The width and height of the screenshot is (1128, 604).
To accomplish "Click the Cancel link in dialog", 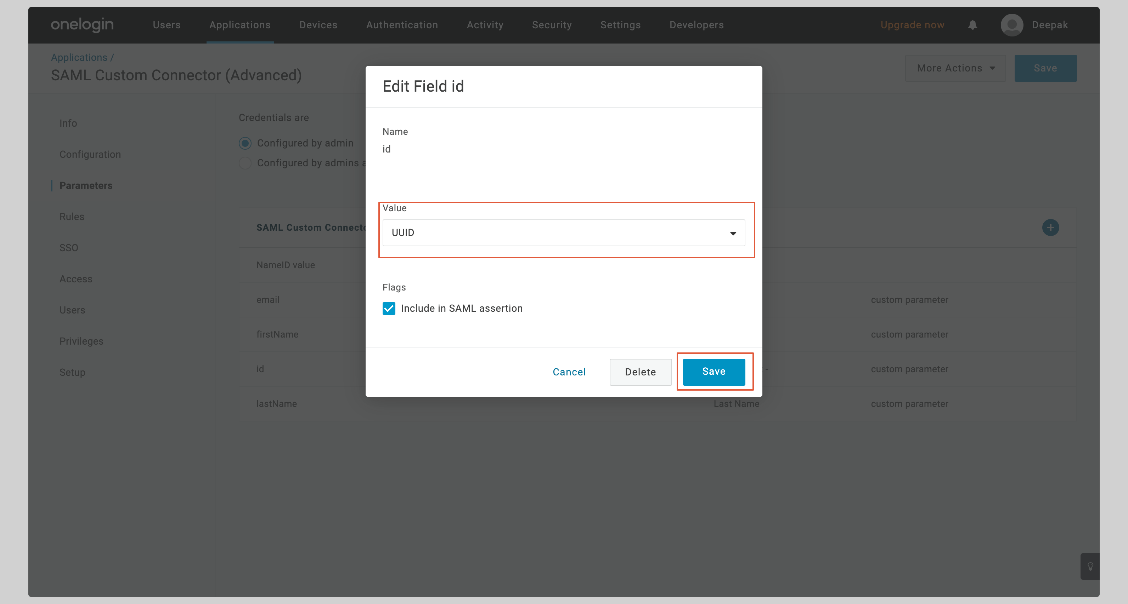I will (x=569, y=372).
